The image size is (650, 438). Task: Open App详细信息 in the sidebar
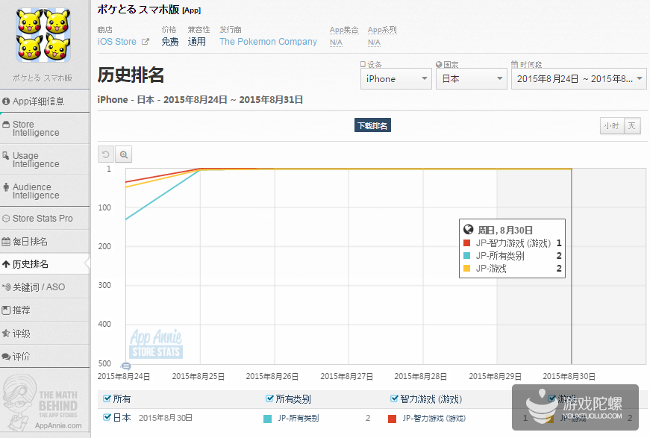tap(45, 101)
